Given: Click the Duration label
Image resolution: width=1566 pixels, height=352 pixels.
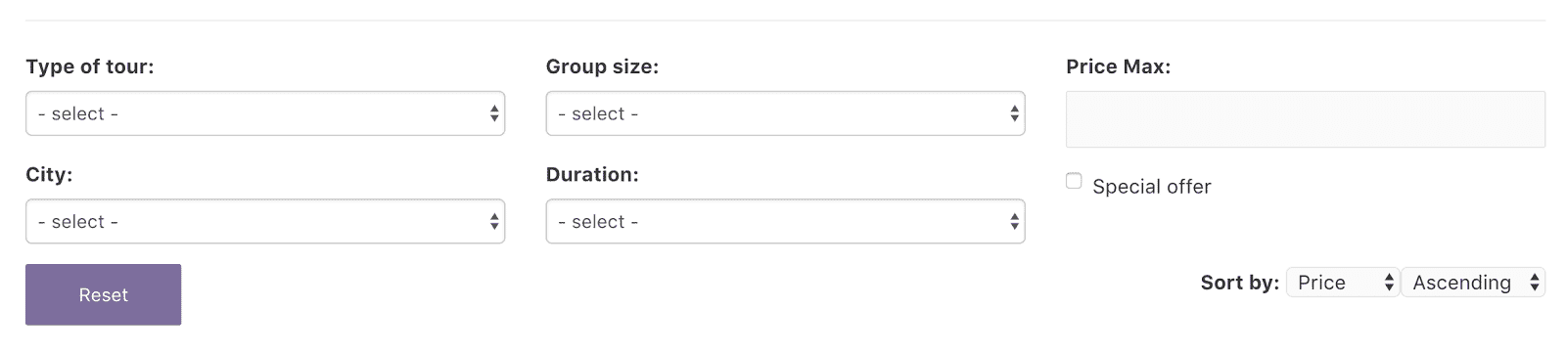Looking at the screenshot, I should click(592, 174).
